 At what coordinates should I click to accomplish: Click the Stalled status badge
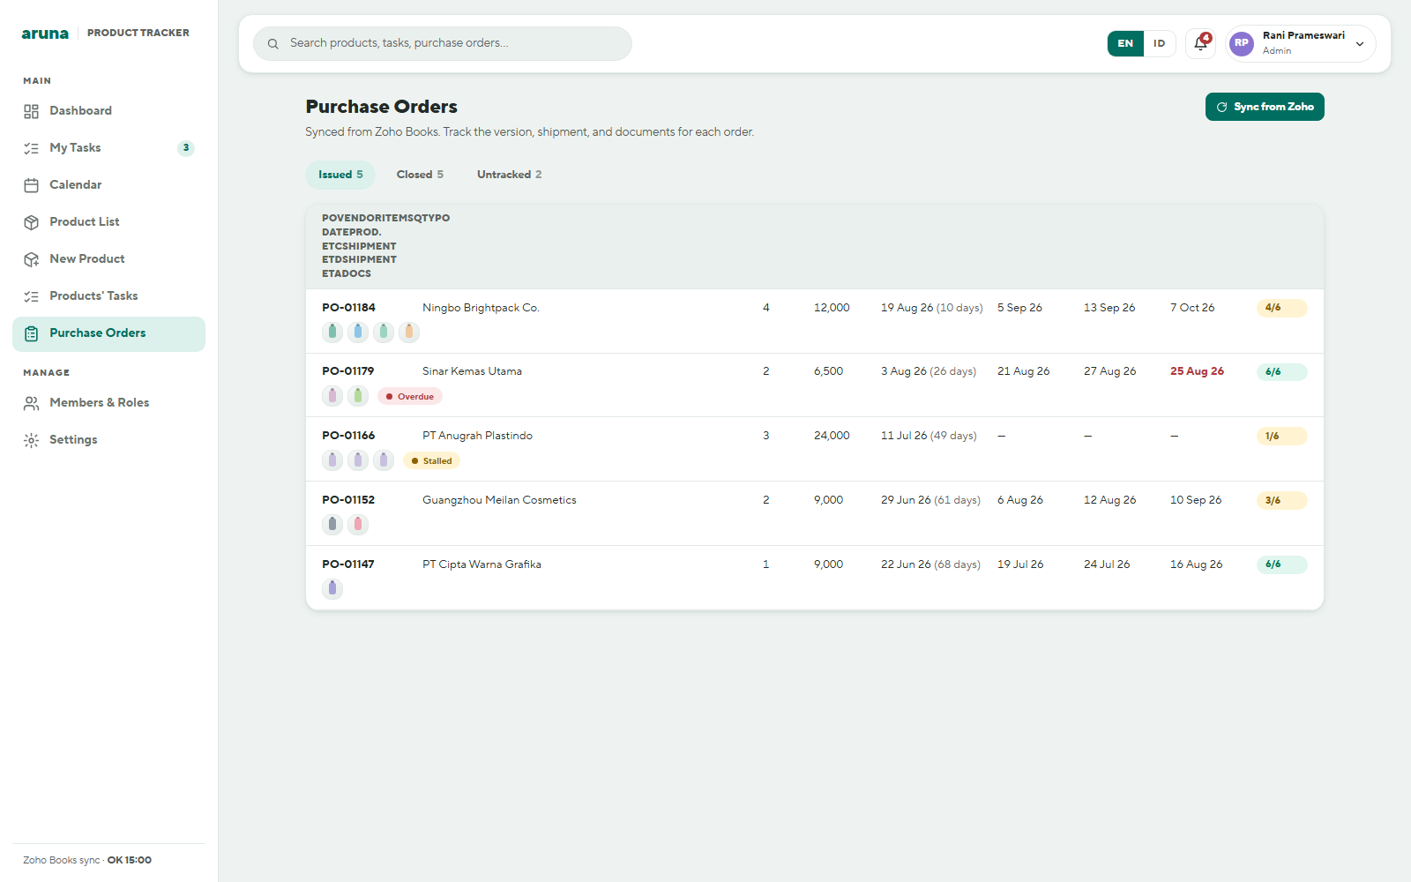click(x=432, y=461)
